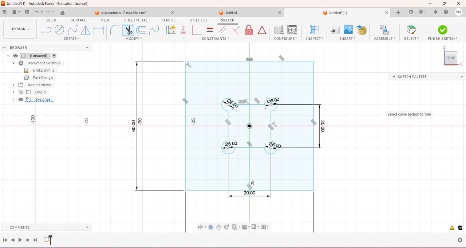This screenshot has width=466, height=248.
Task: Collapse Document Settings node
Action: click(13, 63)
